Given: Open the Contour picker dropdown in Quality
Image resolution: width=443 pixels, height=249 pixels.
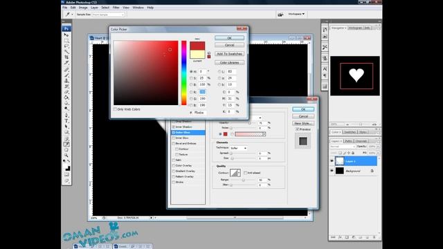Looking at the screenshot, I should pyautogui.click(x=239, y=173).
